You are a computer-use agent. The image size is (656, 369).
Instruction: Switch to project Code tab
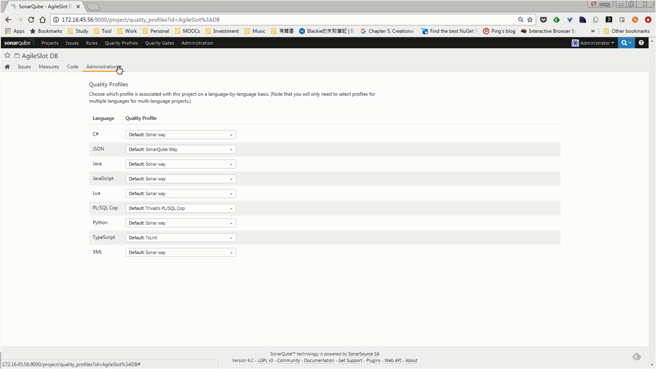tap(73, 67)
